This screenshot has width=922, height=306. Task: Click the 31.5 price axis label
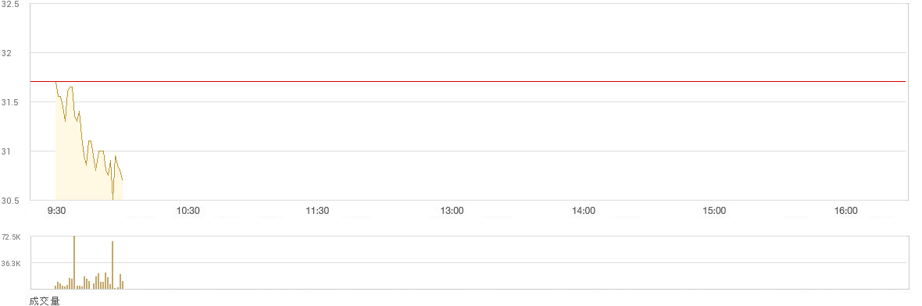tap(10, 102)
